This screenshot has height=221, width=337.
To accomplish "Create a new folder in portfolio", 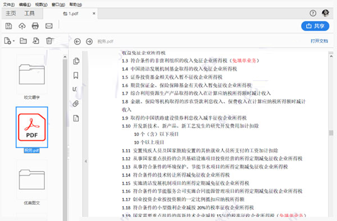I will click(23, 41).
